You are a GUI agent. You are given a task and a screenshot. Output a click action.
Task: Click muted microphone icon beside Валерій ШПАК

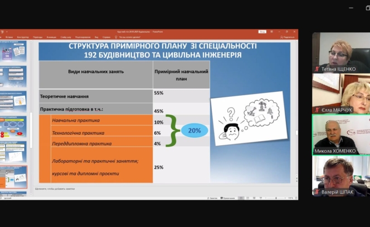pos(317,192)
